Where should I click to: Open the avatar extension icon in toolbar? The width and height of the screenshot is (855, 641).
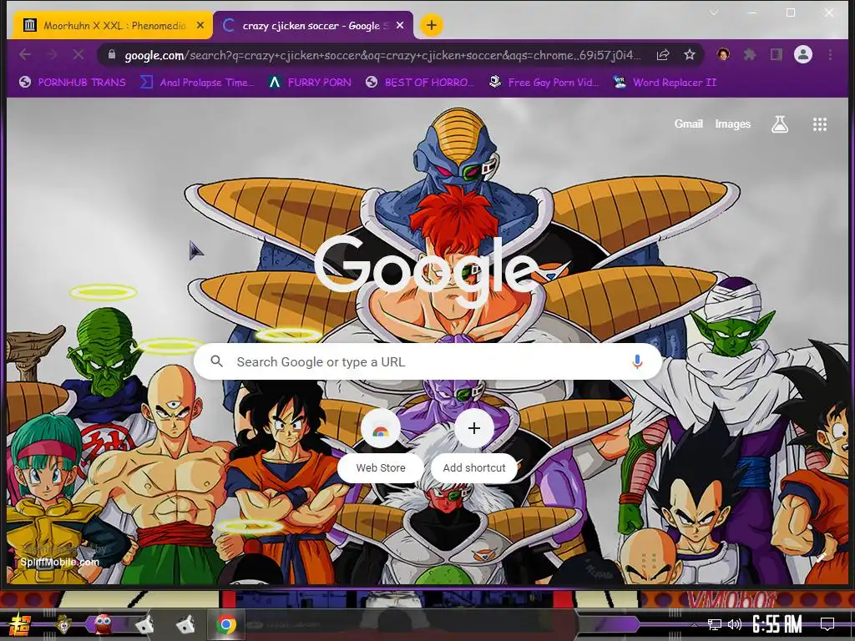(724, 54)
